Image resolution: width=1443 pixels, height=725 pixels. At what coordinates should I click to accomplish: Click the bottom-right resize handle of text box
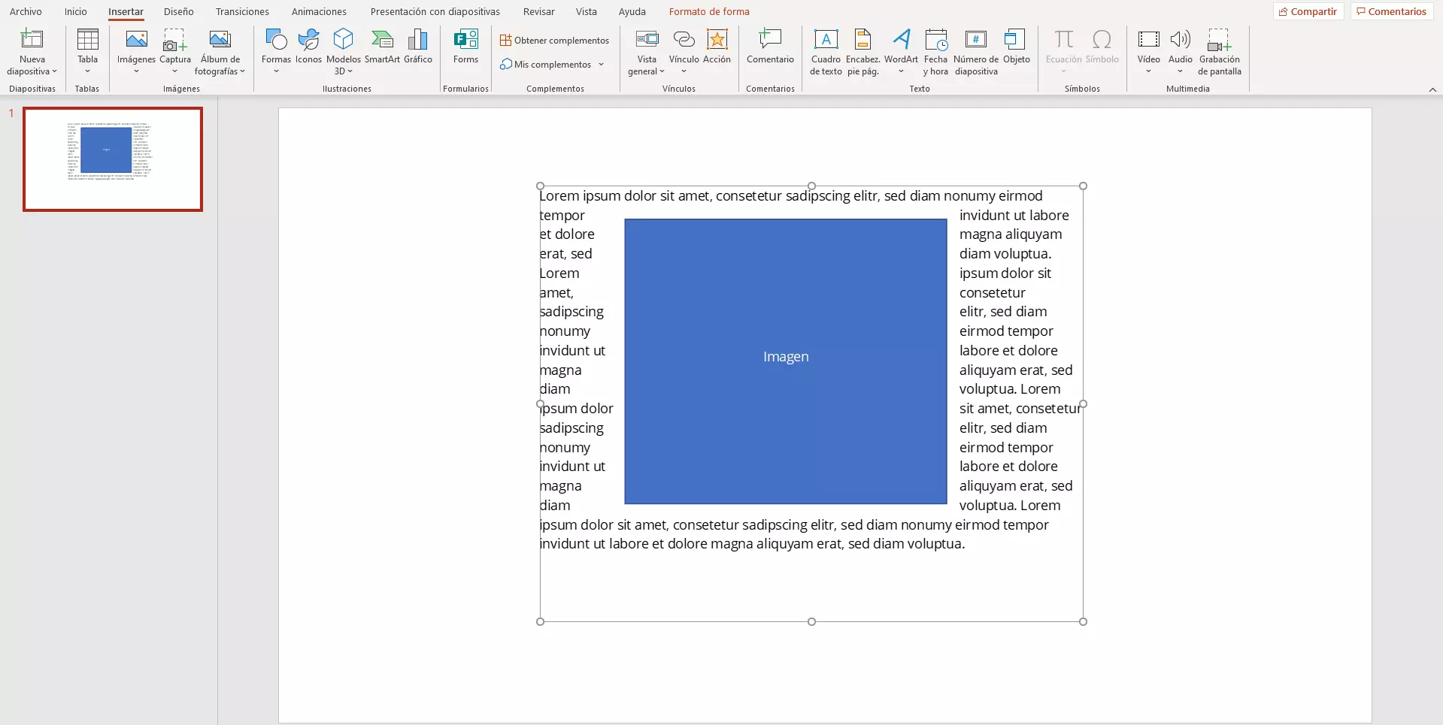click(x=1083, y=621)
